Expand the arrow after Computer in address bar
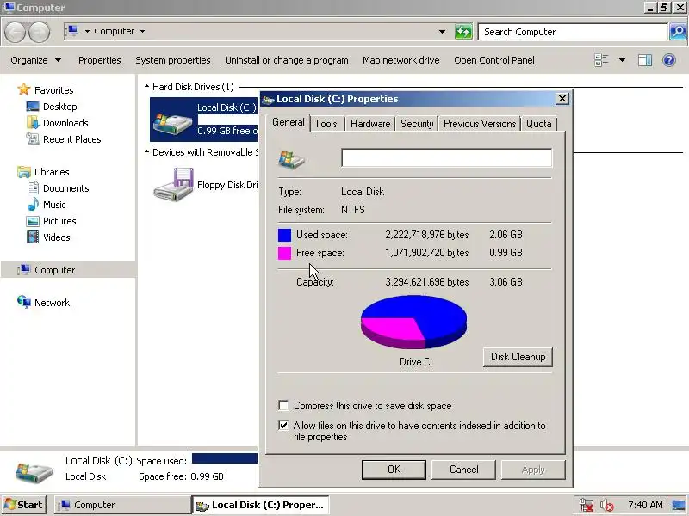The image size is (689, 516). [142, 31]
